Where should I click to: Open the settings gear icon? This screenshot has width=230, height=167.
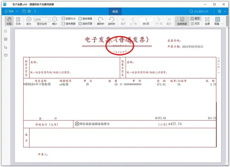[219, 11]
